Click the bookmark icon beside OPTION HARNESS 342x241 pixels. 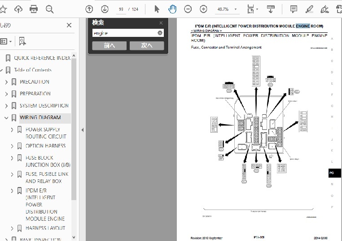pos(19,146)
